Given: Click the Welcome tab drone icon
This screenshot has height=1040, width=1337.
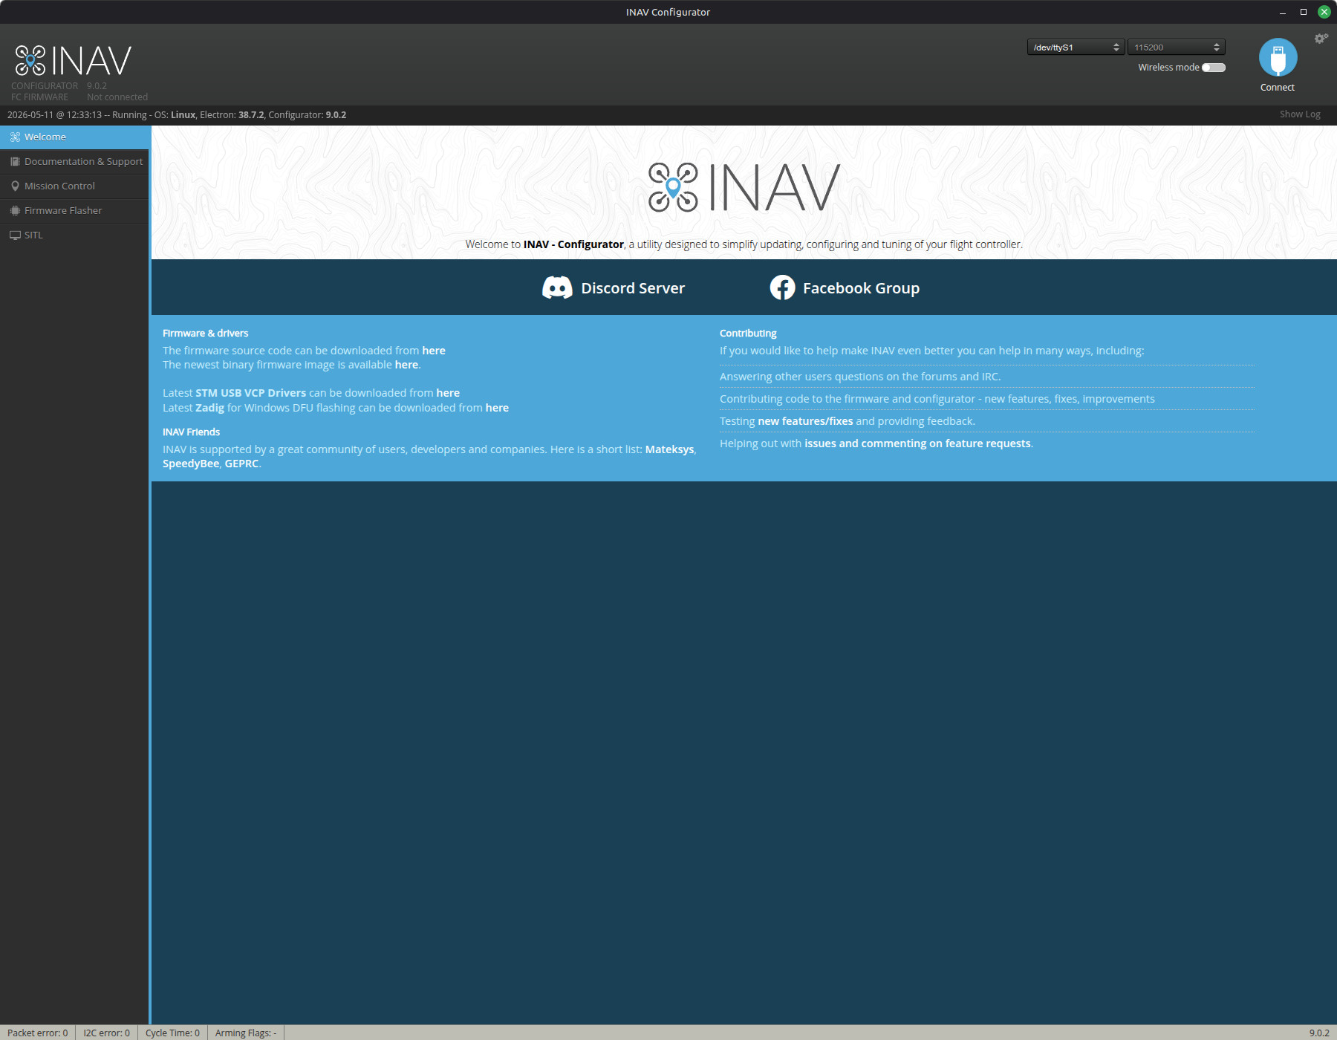Looking at the screenshot, I should [x=15, y=137].
